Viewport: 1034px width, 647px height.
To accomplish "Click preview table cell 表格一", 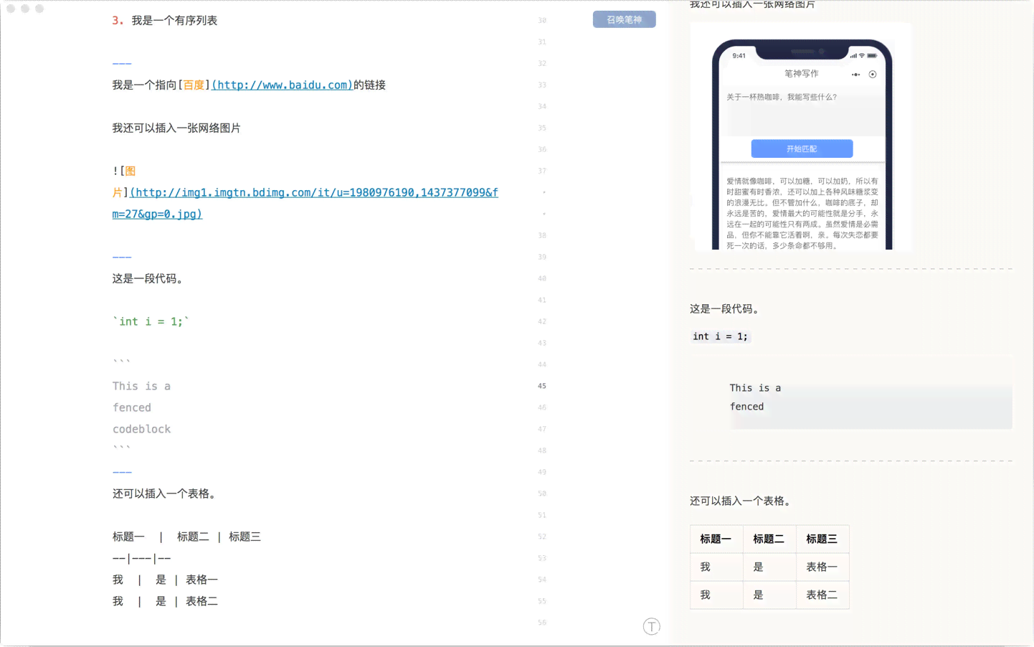I will click(x=822, y=567).
